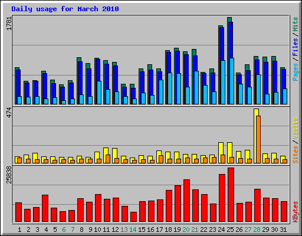302x236 pixels.
Task: Click the cyan pages bar for day 25
Action: coord(232,81)
